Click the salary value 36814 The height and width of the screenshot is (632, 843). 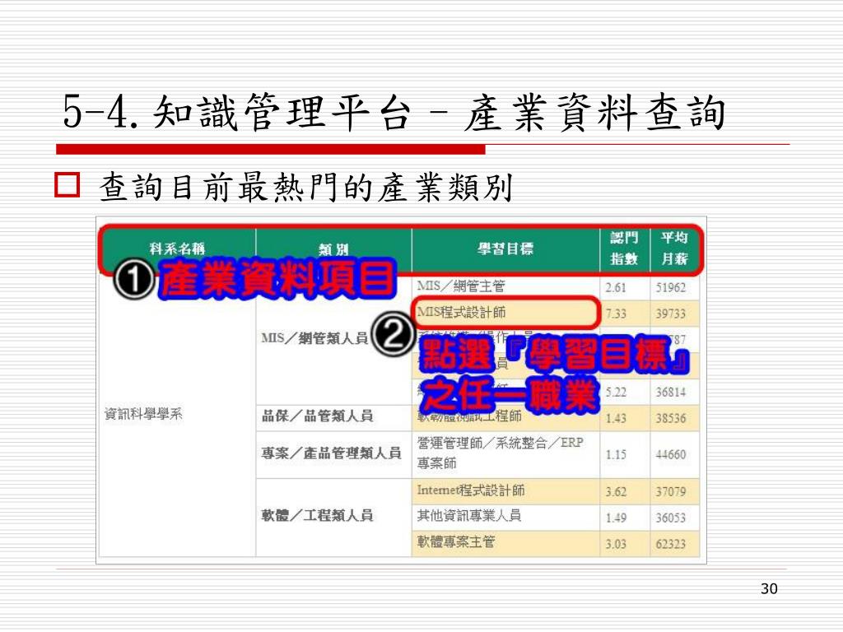coord(670,393)
